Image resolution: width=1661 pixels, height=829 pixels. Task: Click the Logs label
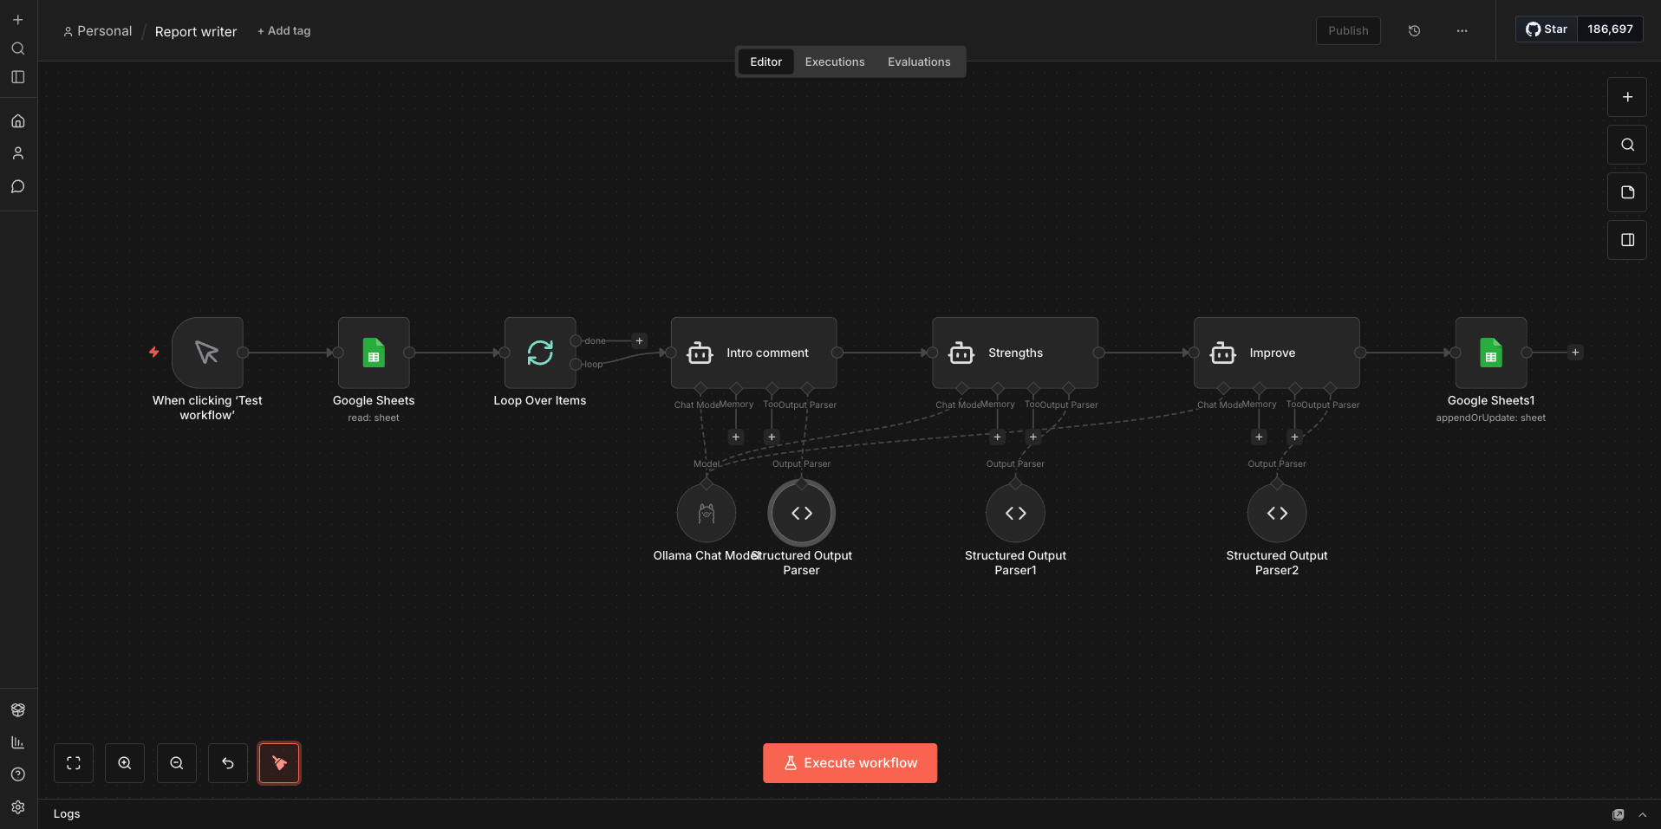tap(67, 814)
